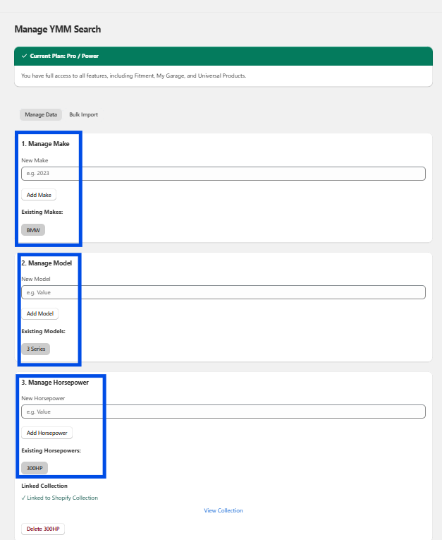The height and width of the screenshot is (540, 442).
Task: Focus the New Horsepower input field
Action: [223, 412]
